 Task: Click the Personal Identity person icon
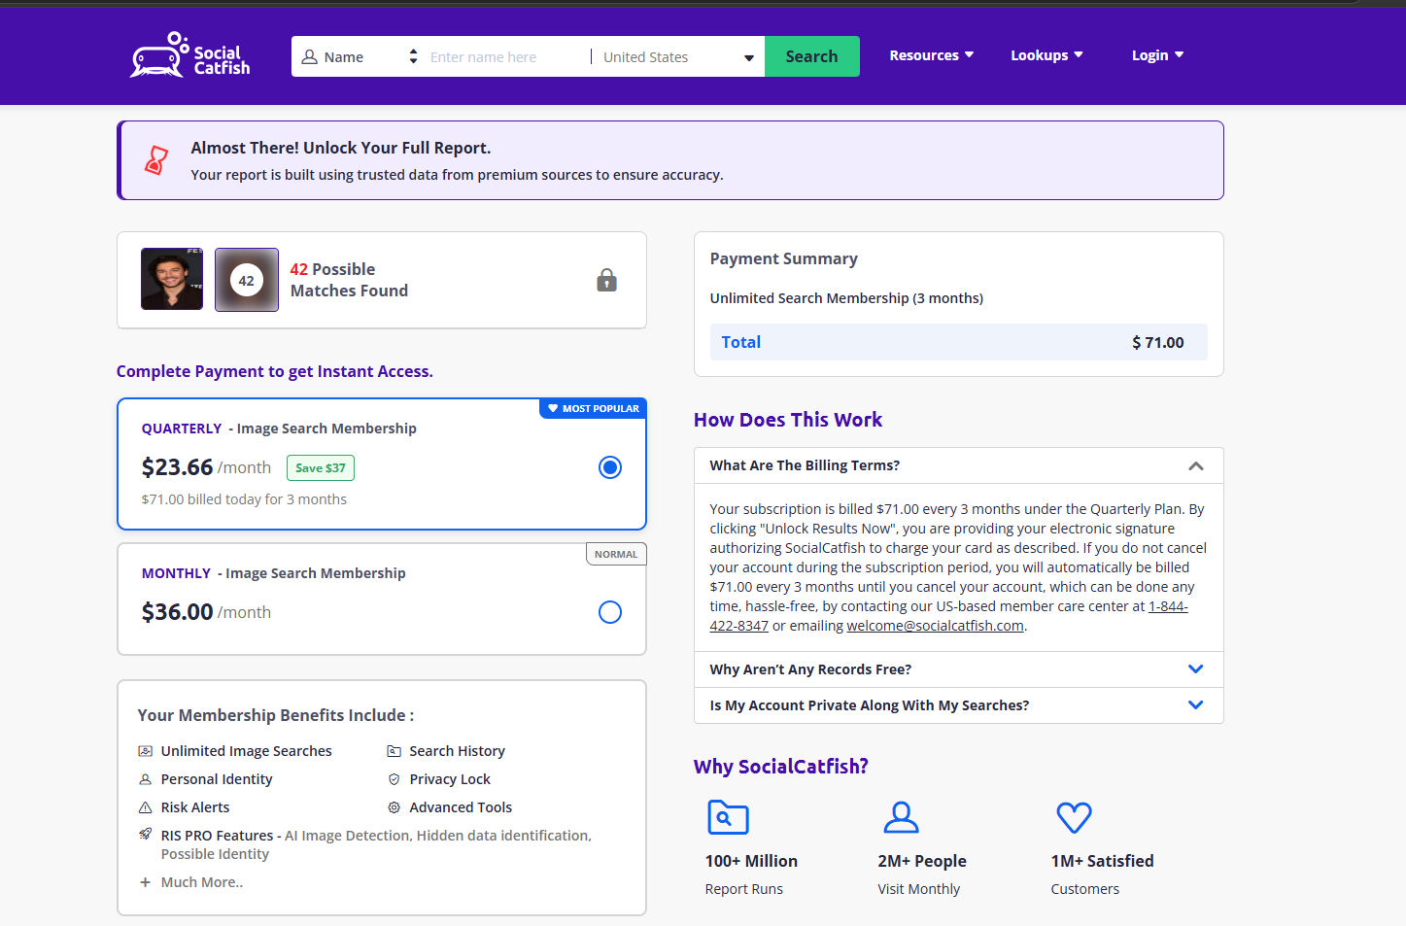(145, 779)
